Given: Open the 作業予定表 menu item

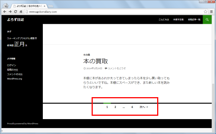Looking at the screenshot, I should 178,20.
